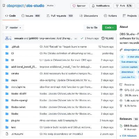
Task: Click the docs/sphinx folder icon
Action: 7,87
